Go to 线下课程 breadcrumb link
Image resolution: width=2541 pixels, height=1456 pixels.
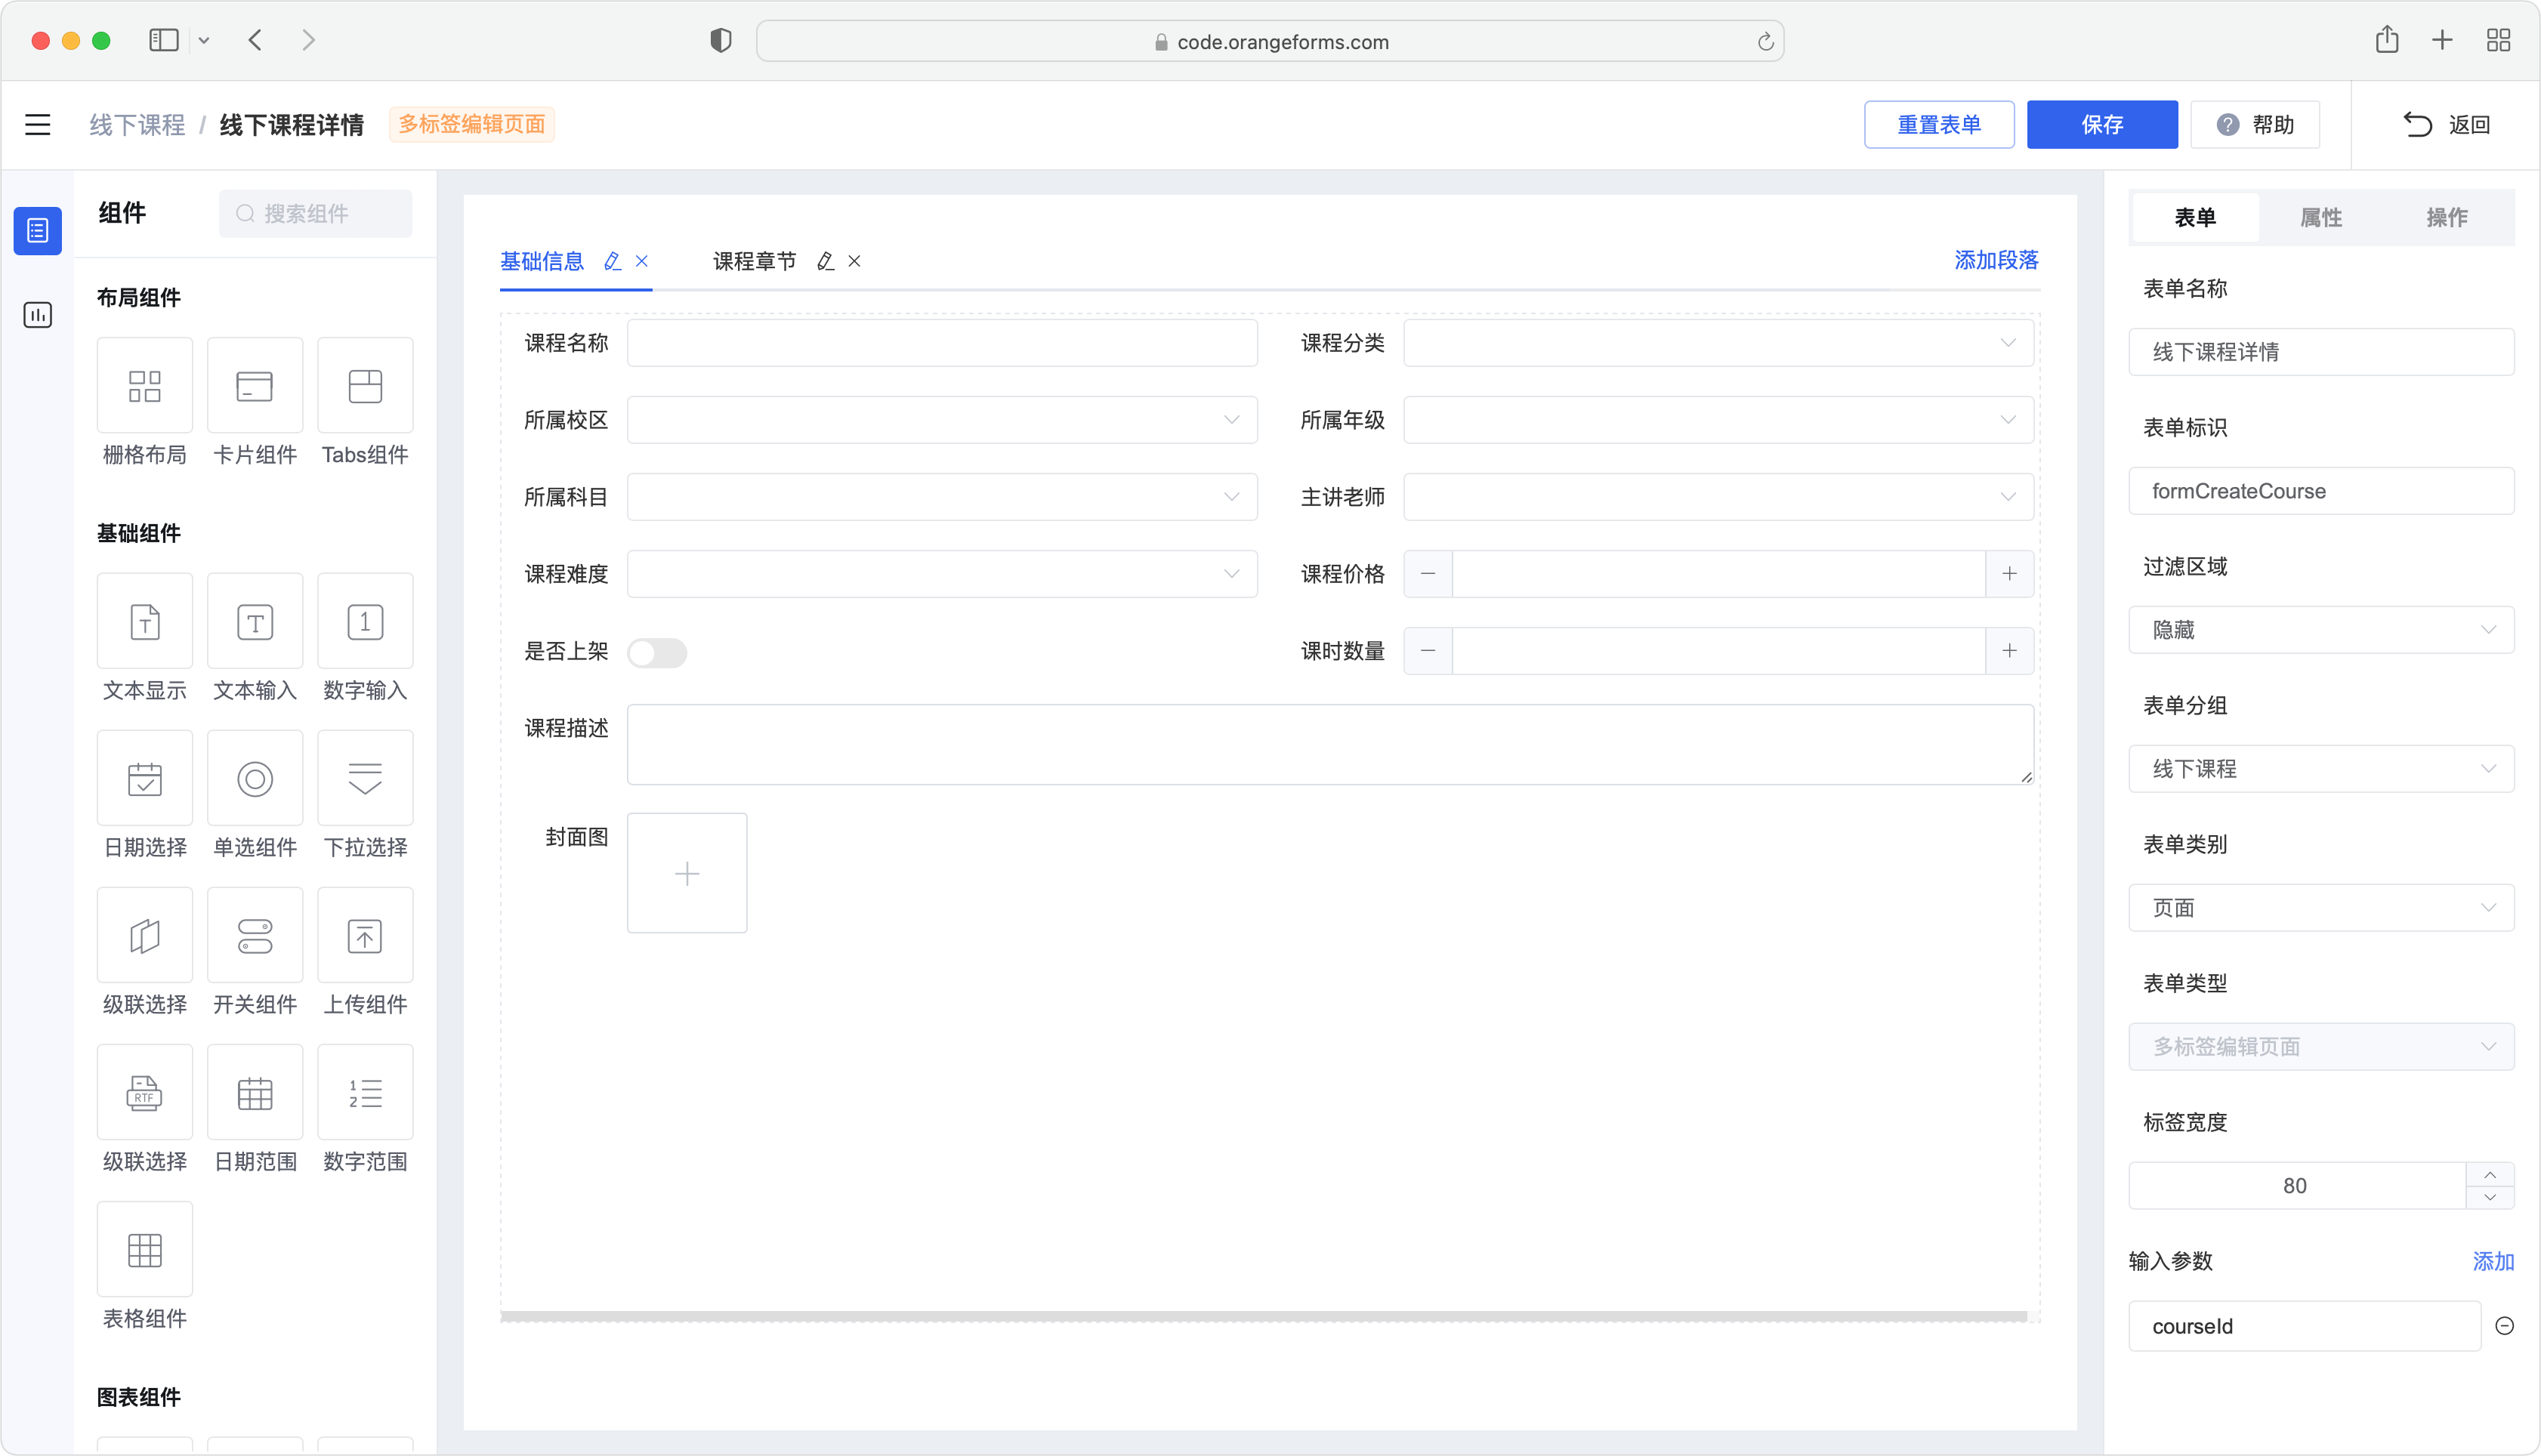pyautogui.click(x=137, y=125)
